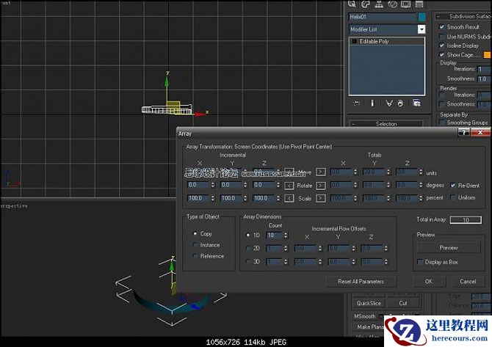The image size is (492, 347).
Task: Enable Render Smoothness checkbox
Action: coord(442,103)
